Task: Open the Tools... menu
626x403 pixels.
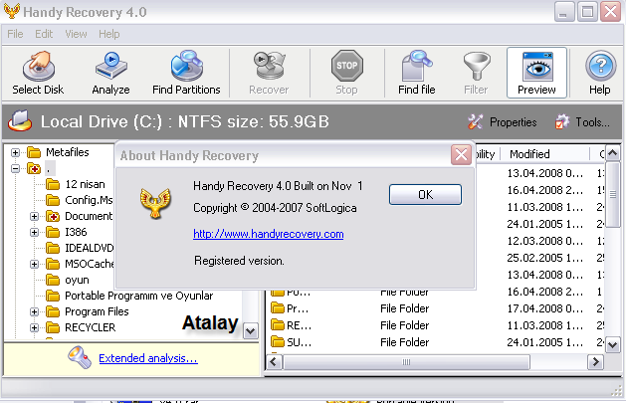Action: pos(582,122)
